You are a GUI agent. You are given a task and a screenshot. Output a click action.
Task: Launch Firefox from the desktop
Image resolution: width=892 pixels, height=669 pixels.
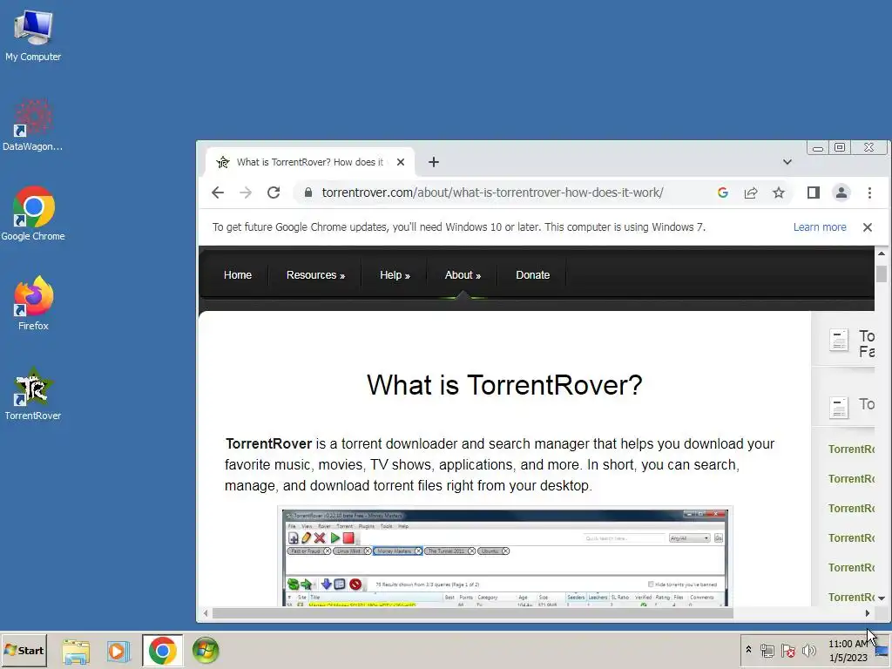[x=33, y=303]
